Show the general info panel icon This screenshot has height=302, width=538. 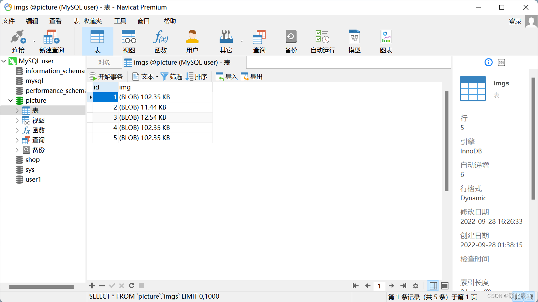click(488, 62)
